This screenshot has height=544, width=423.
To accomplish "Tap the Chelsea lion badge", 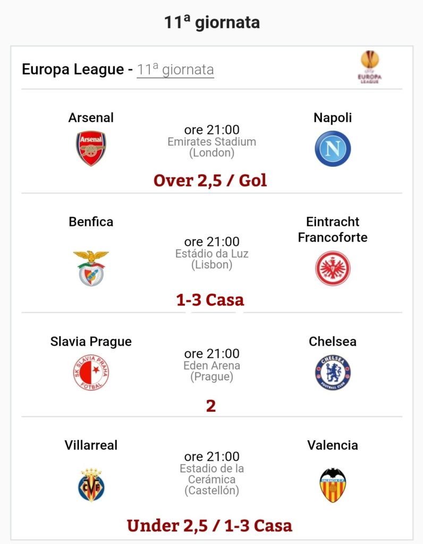I will pyautogui.click(x=333, y=372).
